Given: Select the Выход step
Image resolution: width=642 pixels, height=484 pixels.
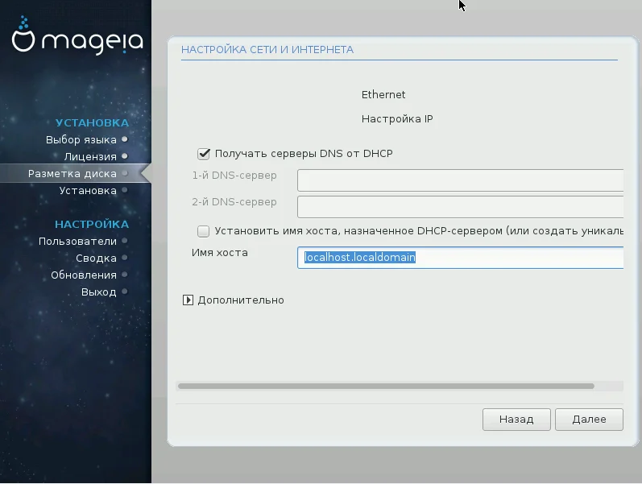Looking at the screenshot, I should click(x=98, y=292).
